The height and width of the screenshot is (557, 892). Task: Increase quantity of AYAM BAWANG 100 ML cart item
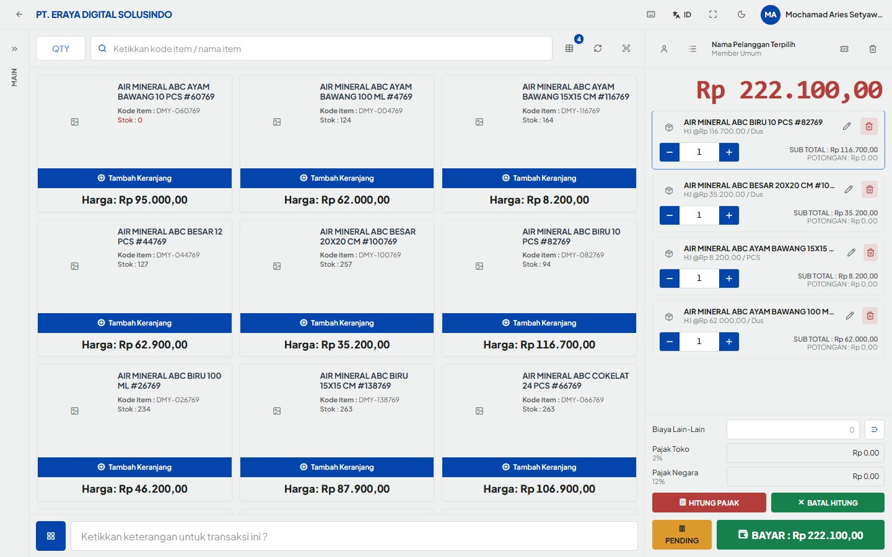click(x=729, y=342)
